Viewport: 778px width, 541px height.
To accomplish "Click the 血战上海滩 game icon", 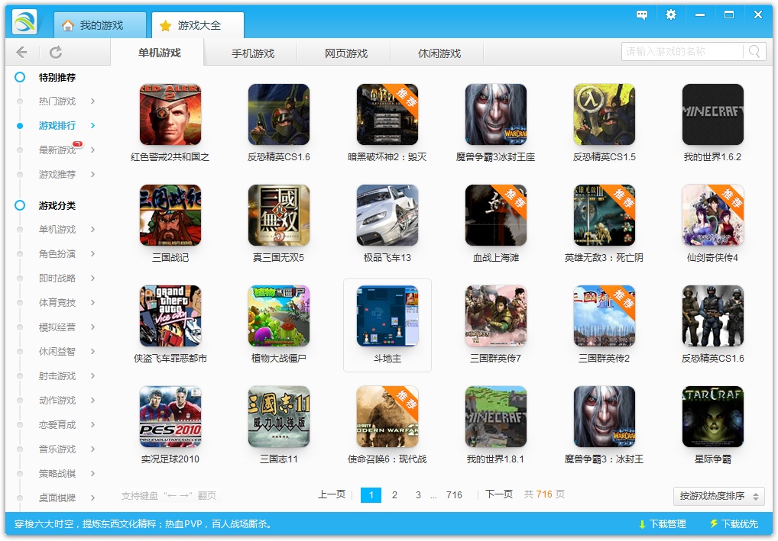I will click(496, 215).
